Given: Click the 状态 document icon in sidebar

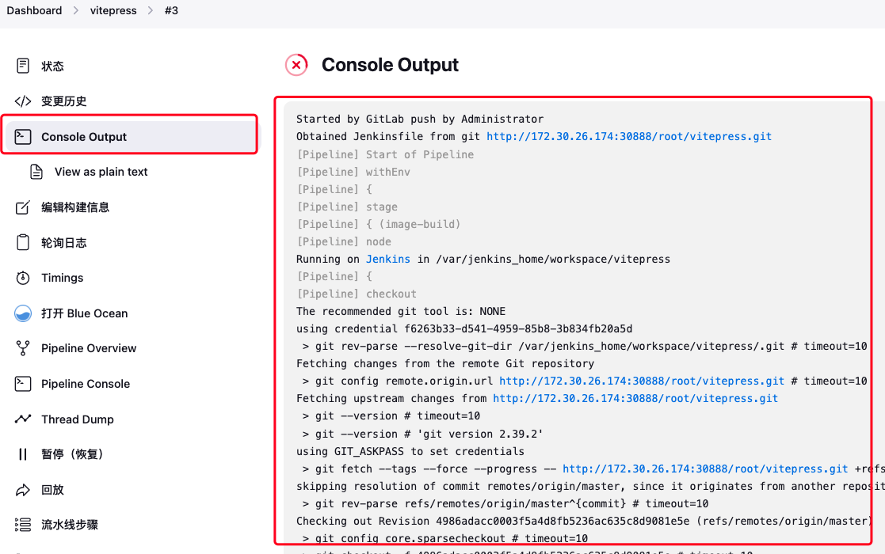Looking at the screenshot, I should (x=23, y=66).
